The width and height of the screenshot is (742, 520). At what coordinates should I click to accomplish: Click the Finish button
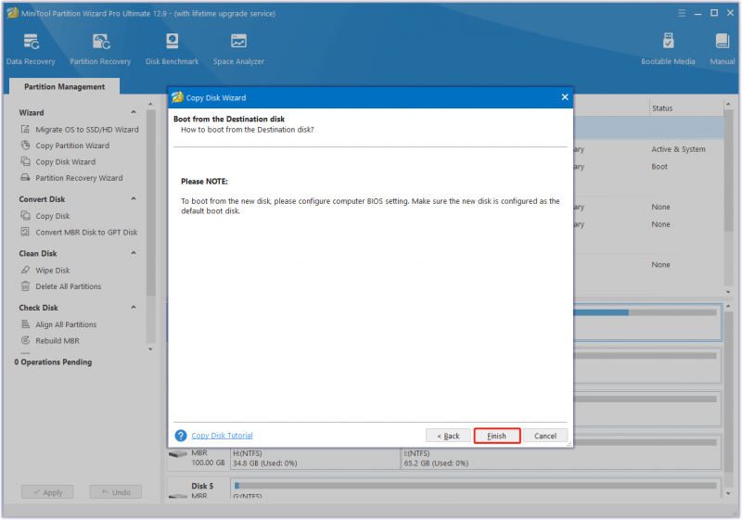[497, 436]
